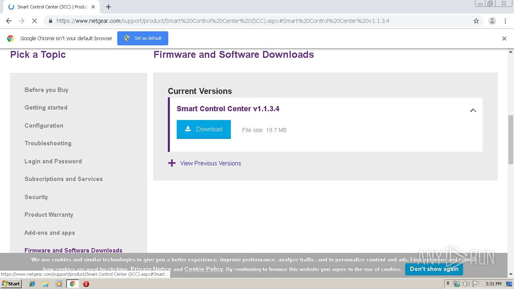This screenshot has height=289, width=514.
Task: Open the media player taskbar icon
Action: tap(59, 284)
